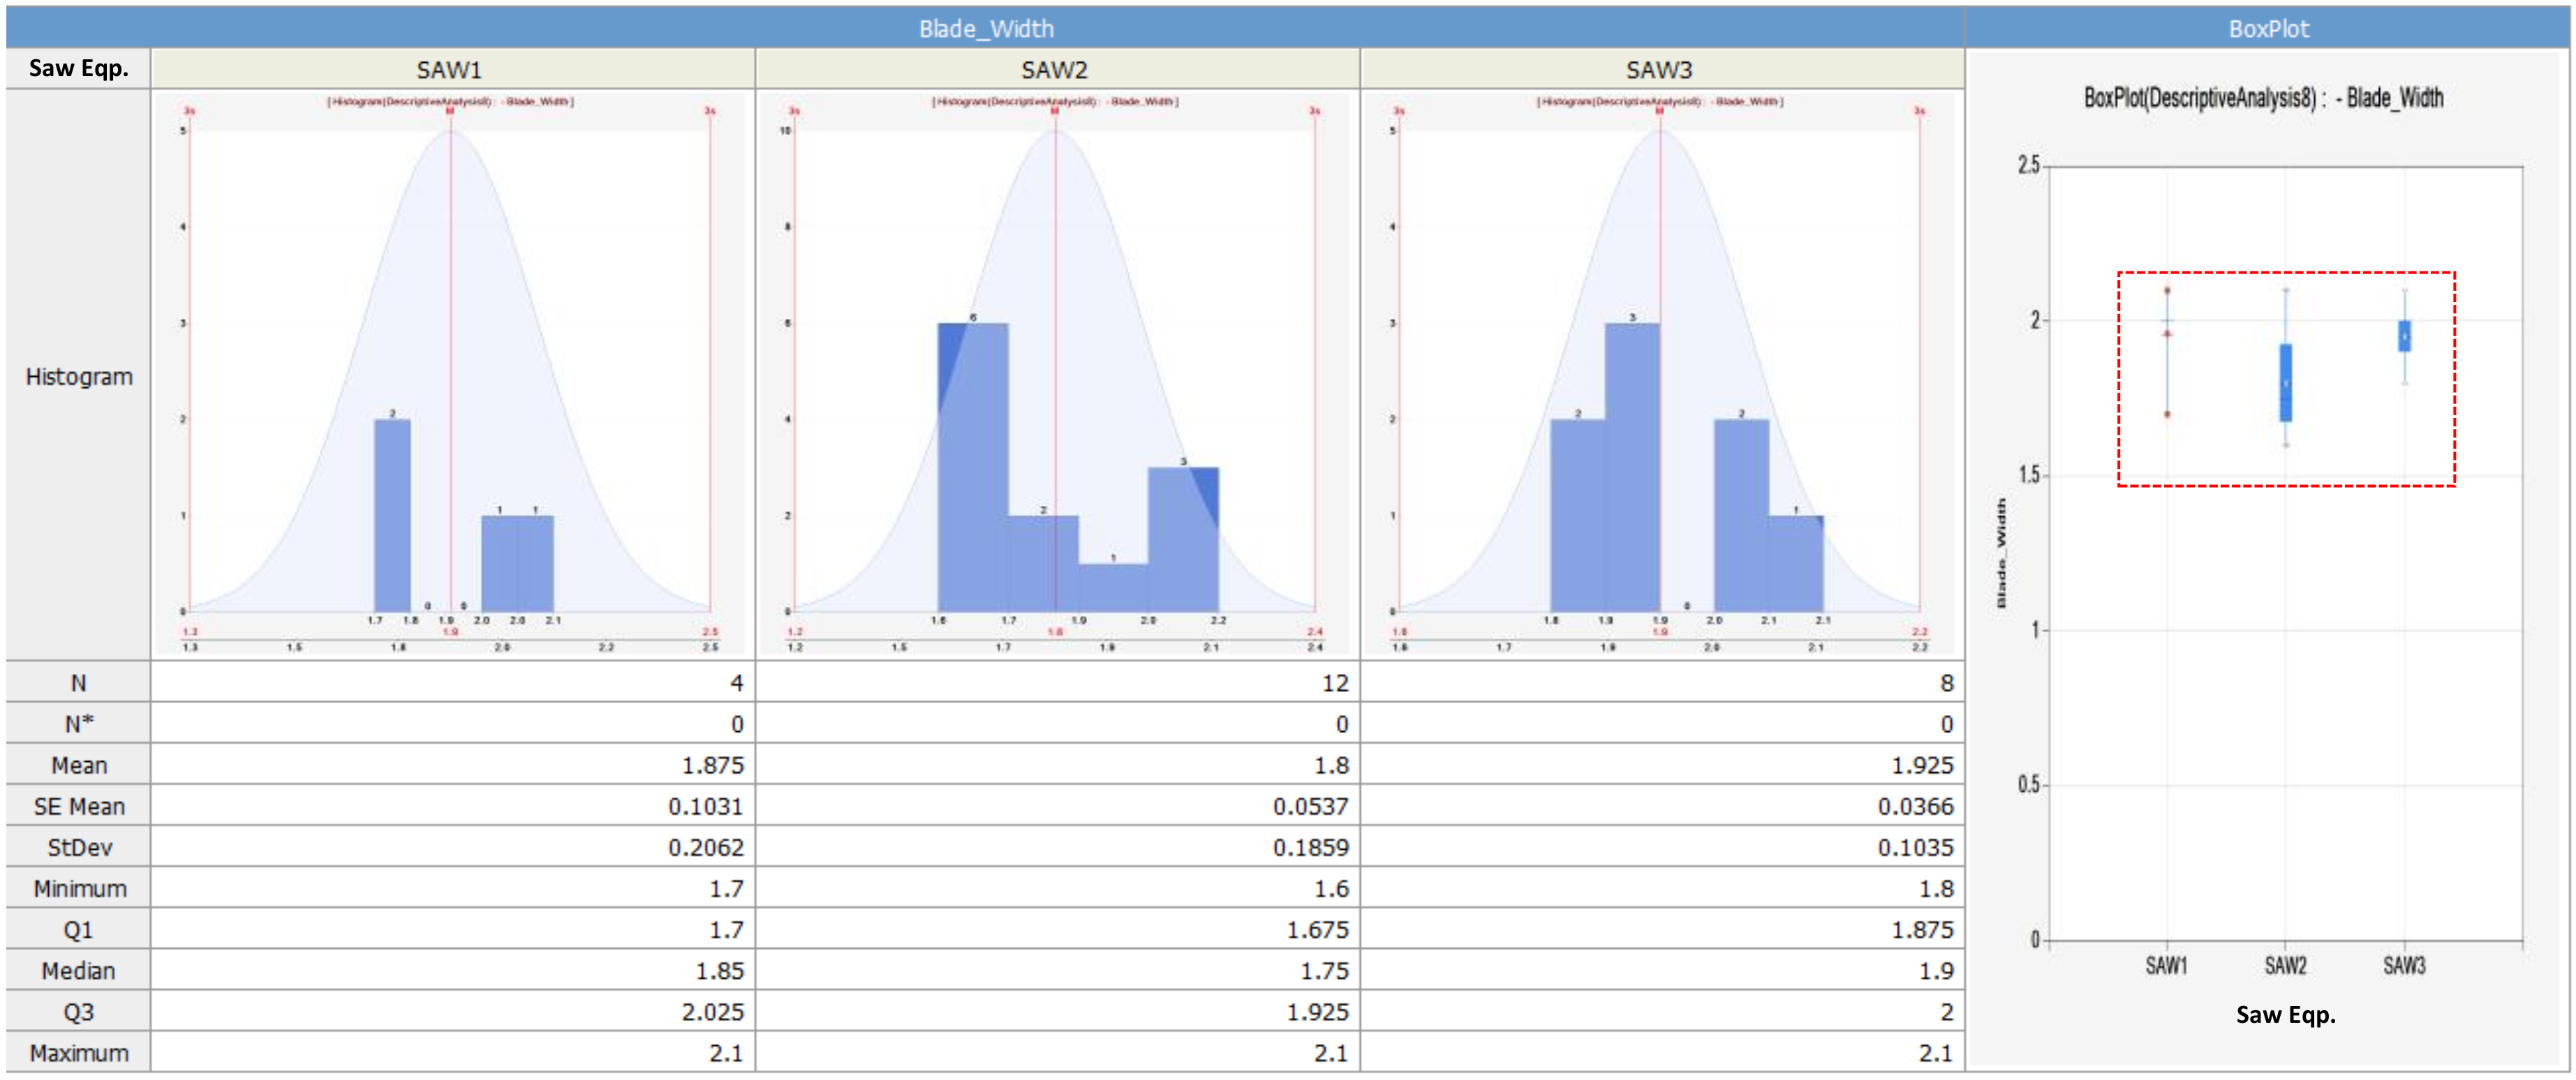Click the tallest SAW2 histogram bar
This screenshot has height=1080, width=2576.
[972, 467]
